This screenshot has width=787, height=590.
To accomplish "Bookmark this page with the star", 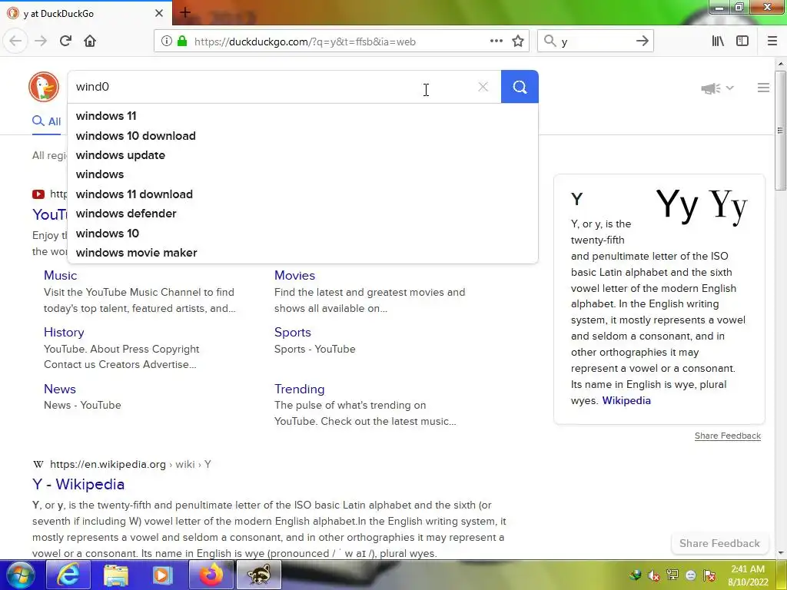I will click(x=518, y=41).
